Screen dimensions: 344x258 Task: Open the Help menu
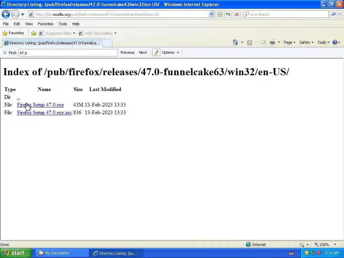[76, 24]
